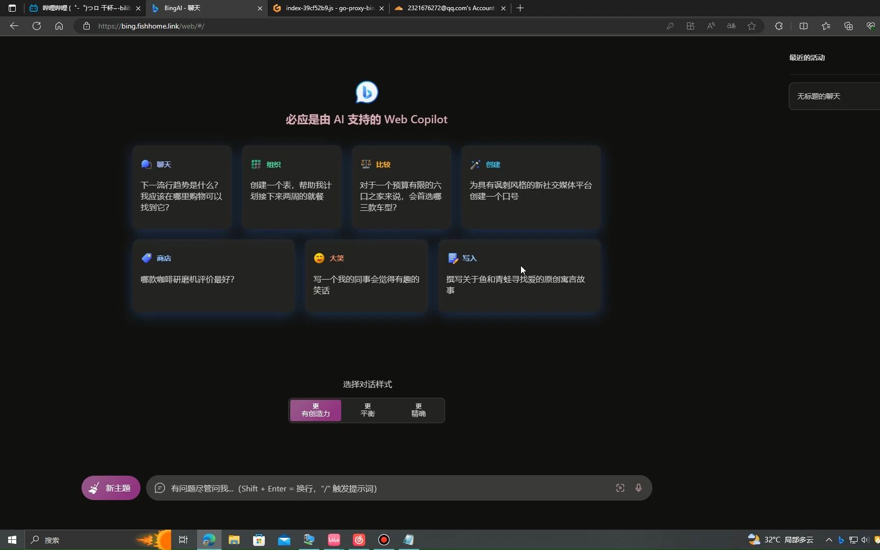Open the password key icon in address bar
This screenshot has height=550, width=880.
point(670,26)
